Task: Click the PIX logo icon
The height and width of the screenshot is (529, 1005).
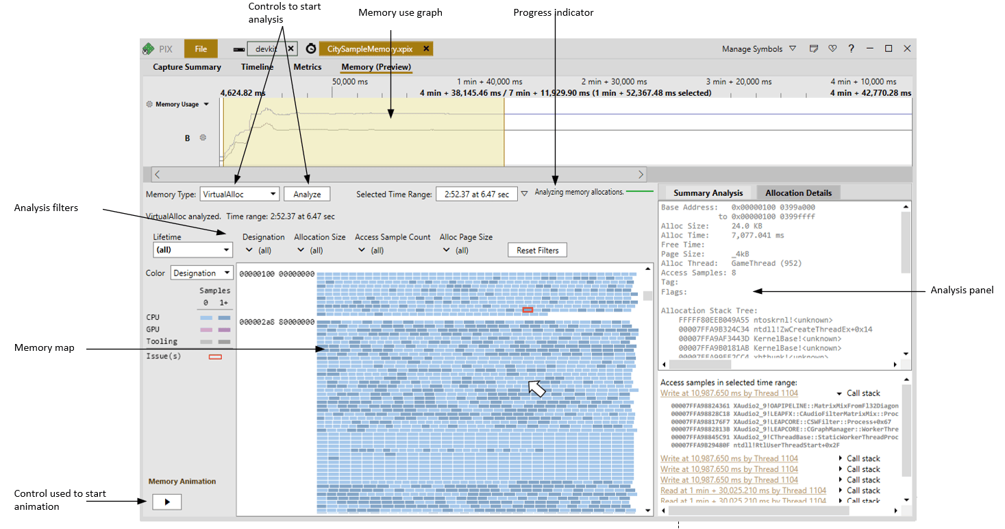Action: pos(148,49)
